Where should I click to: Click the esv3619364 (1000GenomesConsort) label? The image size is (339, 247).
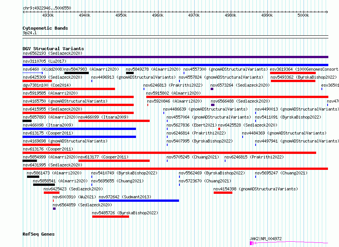[304, 69]
